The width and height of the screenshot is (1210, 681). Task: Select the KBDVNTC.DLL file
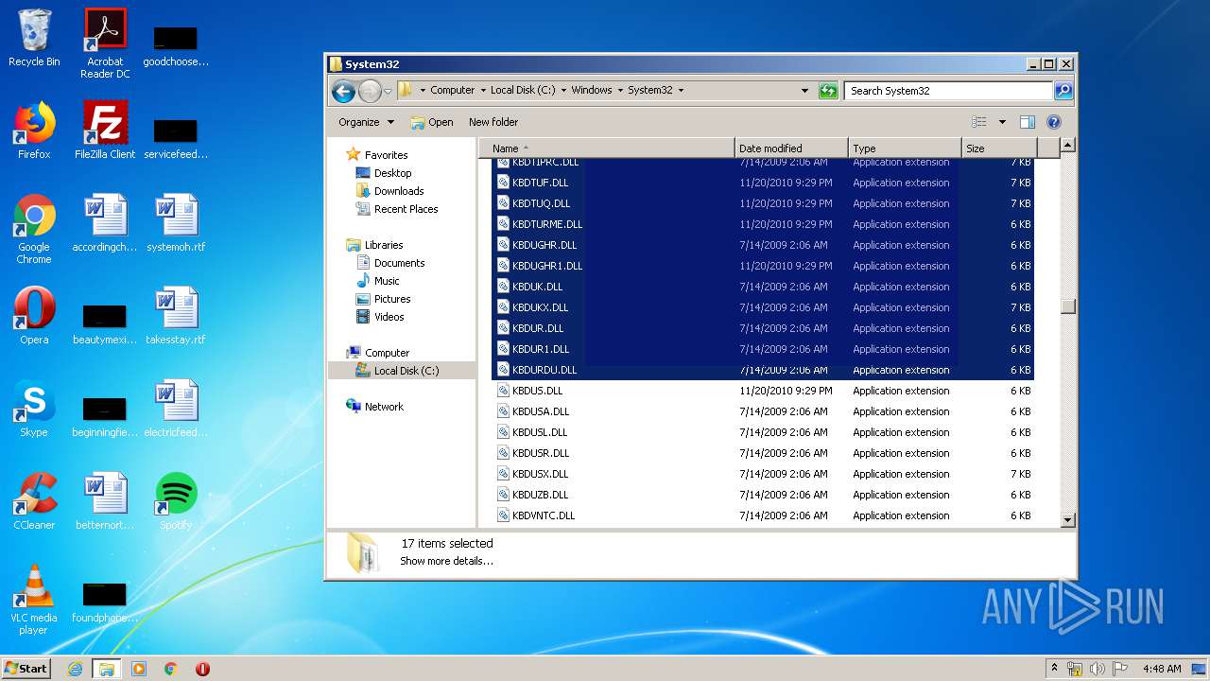[x=544, y=515]
